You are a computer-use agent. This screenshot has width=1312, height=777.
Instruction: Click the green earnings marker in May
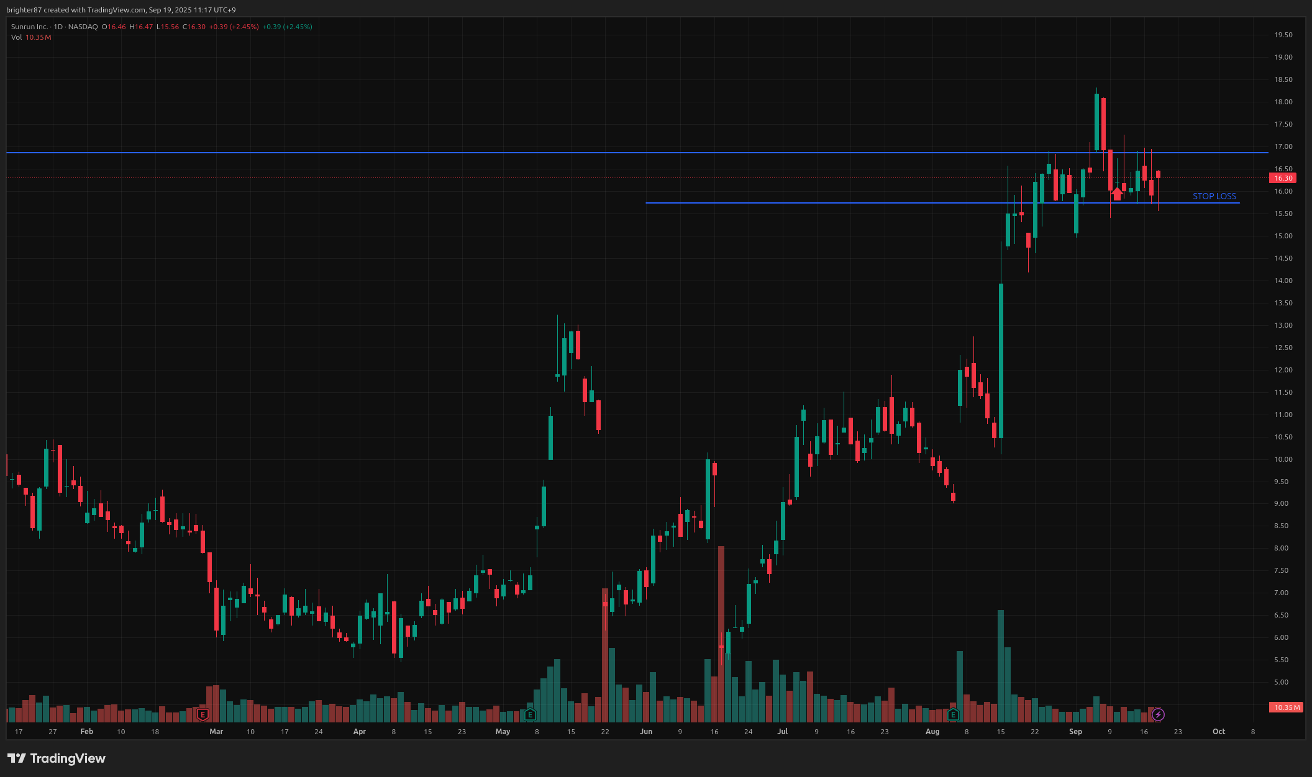coord(530,715)
